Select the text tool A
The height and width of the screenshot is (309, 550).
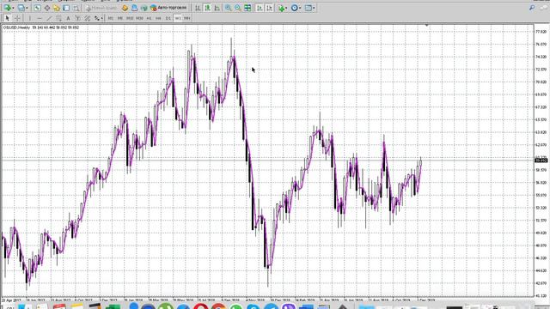point(68,18)
